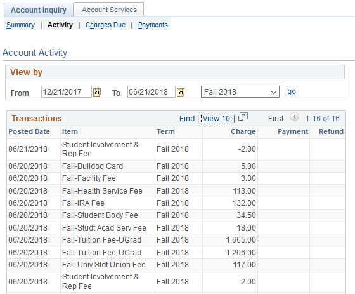Open calendar picker for From date
Image resolution: width=355 pixels, height=294 pixels.
click(97, 92)
